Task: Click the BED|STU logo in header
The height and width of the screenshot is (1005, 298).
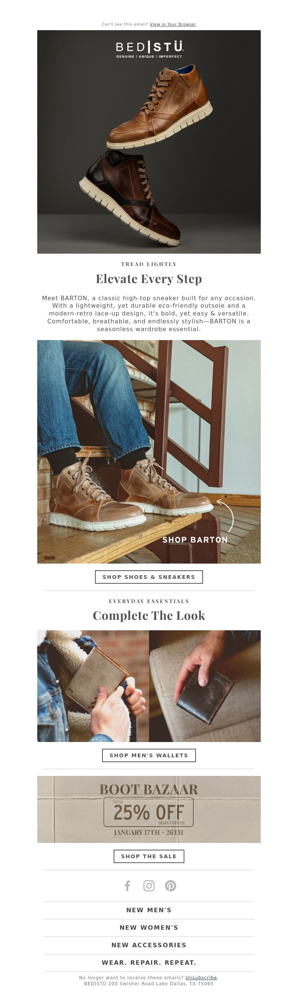Action: pyautogui.click(x=149, y=49)
